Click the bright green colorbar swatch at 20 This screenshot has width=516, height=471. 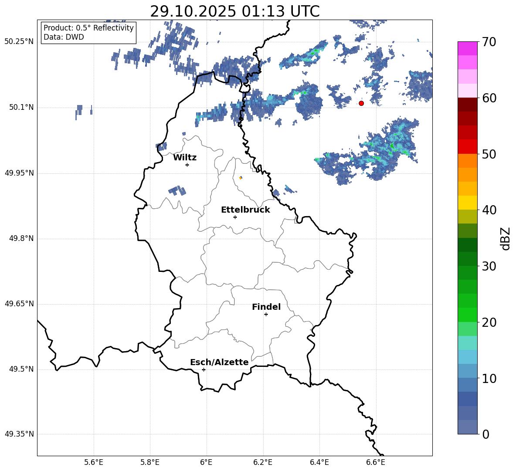468,315
